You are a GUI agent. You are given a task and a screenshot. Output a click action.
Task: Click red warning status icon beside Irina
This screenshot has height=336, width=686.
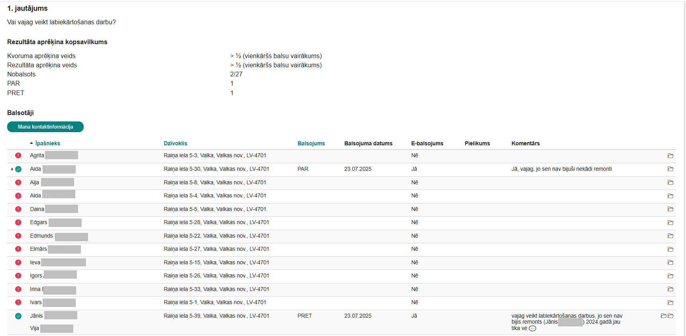[x=18, y=289]
